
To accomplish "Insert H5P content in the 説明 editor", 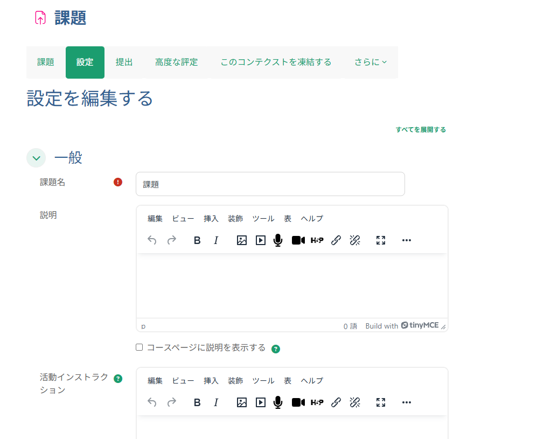I will (x=317, y=240).
